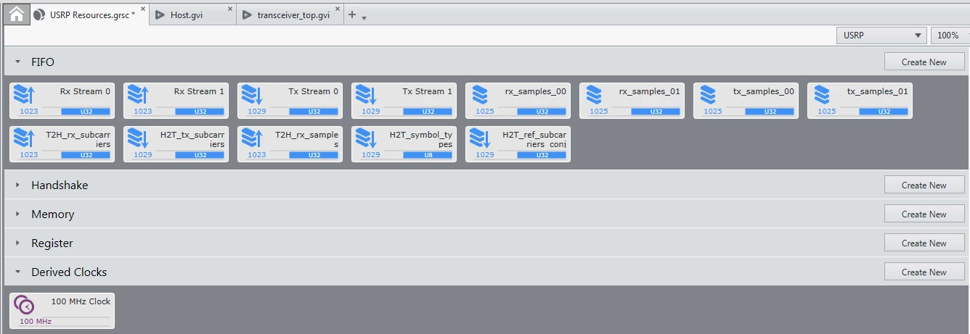Click Create New in the FIFO section
Screen dimensions: 970x334
[924, 62]
